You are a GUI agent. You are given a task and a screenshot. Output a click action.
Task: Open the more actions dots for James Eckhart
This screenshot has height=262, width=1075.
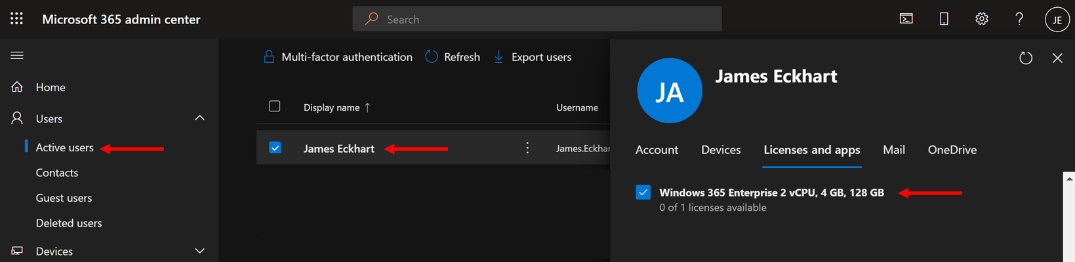[x=527, y=148]
